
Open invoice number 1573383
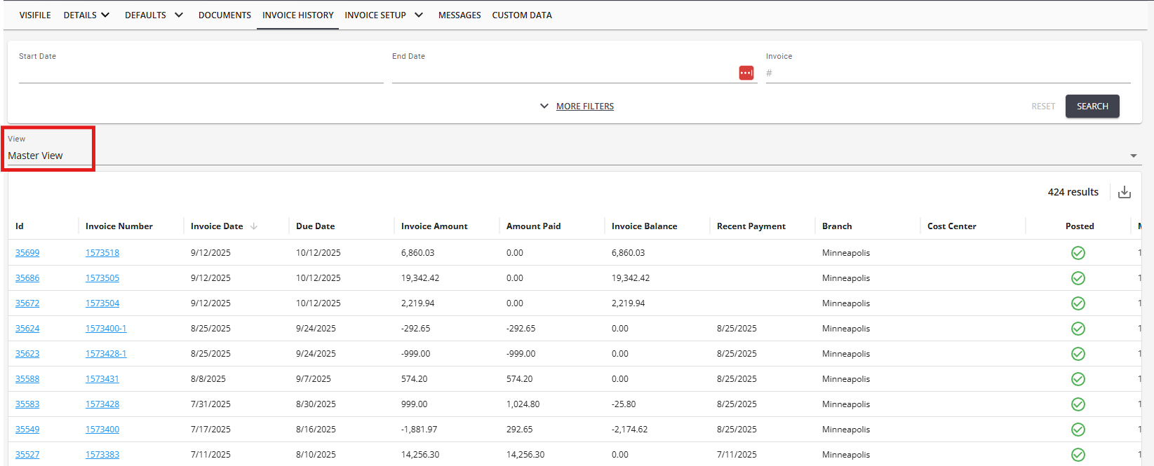102,455
